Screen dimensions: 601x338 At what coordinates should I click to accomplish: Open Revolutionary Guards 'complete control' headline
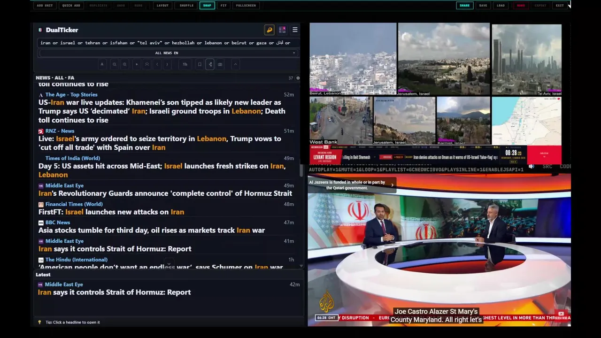(x=165, y=193)
